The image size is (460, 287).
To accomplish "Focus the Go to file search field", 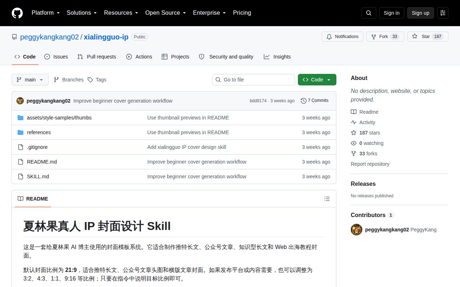I will click(253, 80).
